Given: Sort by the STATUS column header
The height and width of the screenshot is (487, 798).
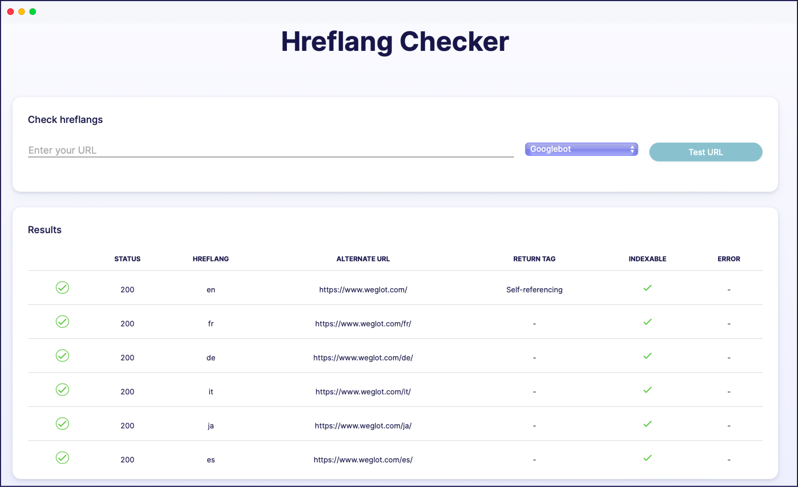Looking at the screenshot, I should pos(127,259).
